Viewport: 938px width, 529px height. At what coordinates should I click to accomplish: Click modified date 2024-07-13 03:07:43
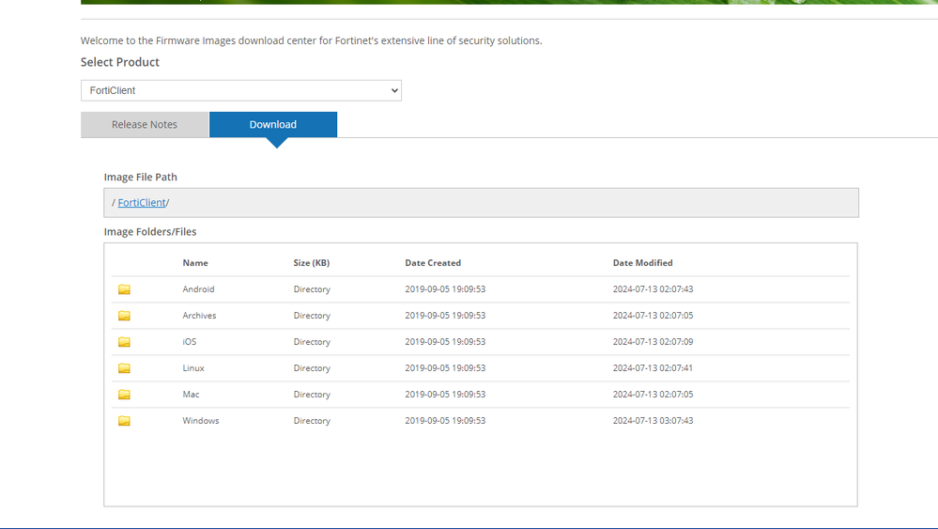click(x=653, y=421)
